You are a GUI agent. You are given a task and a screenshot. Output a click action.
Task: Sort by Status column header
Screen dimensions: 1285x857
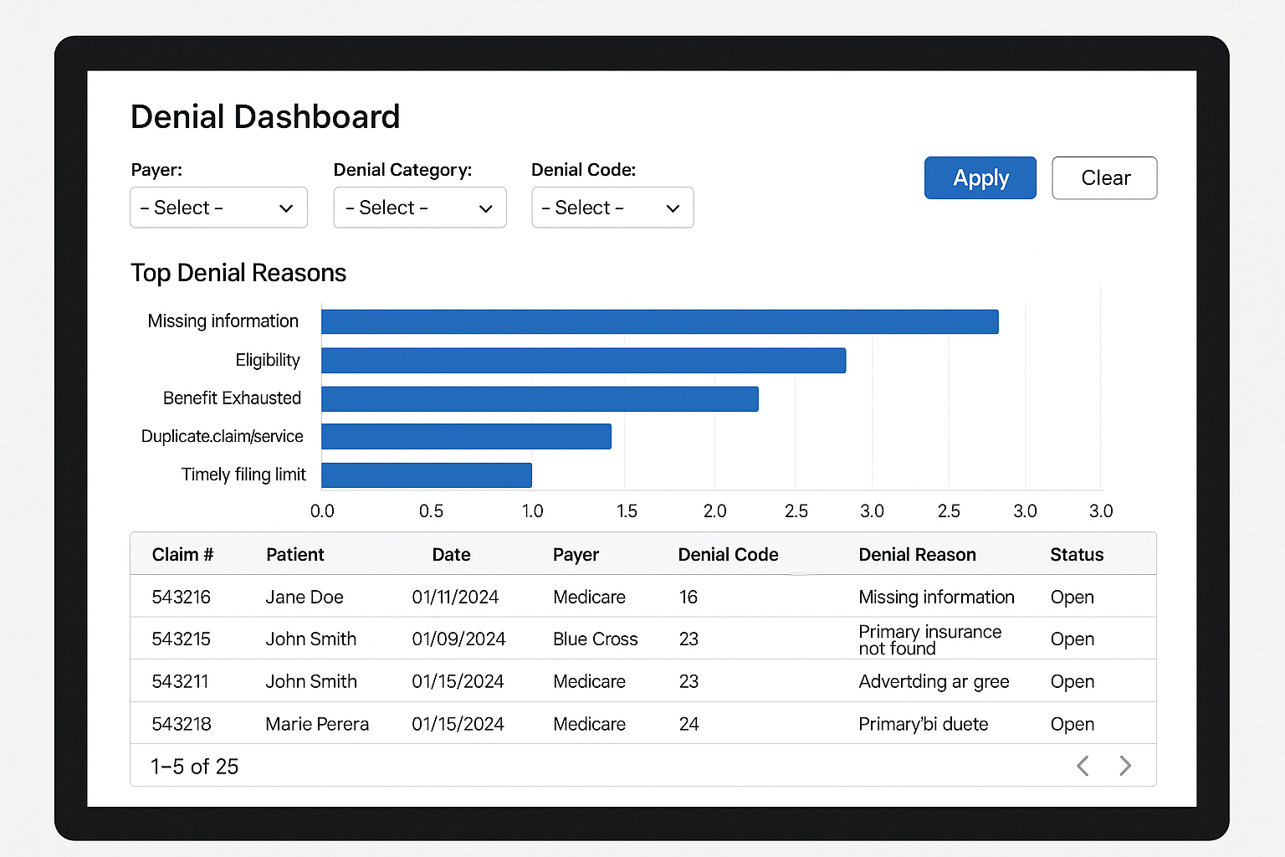point(1076,555)
